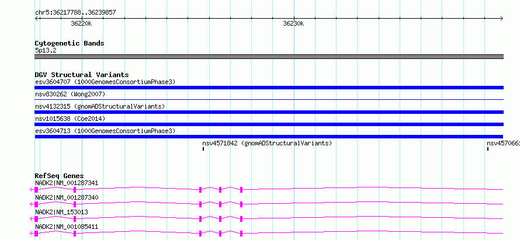Screen dimensions: 520x240
Task: Click the strand arrow of transcript NM_001287341
Action: [x=32, y=190]
